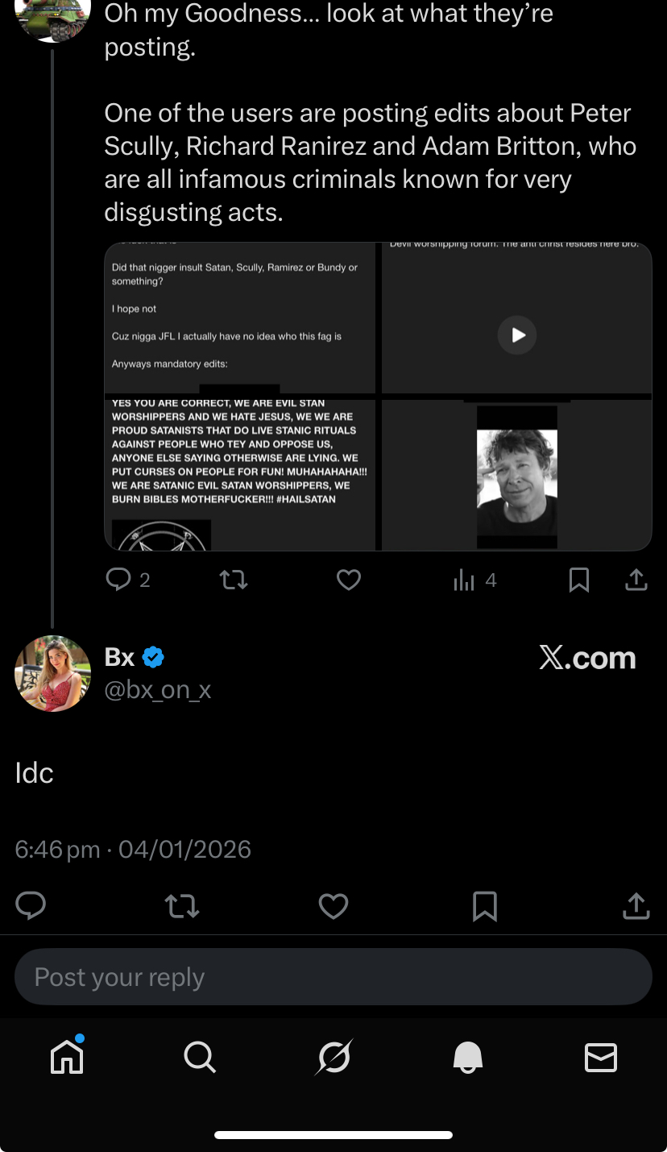Like the parent post with the heart icon

[348, 580]
